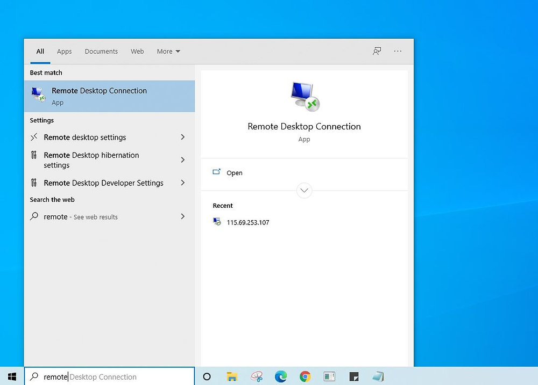Click the search box containing remote
538x385 pixels.
[109, 377]
